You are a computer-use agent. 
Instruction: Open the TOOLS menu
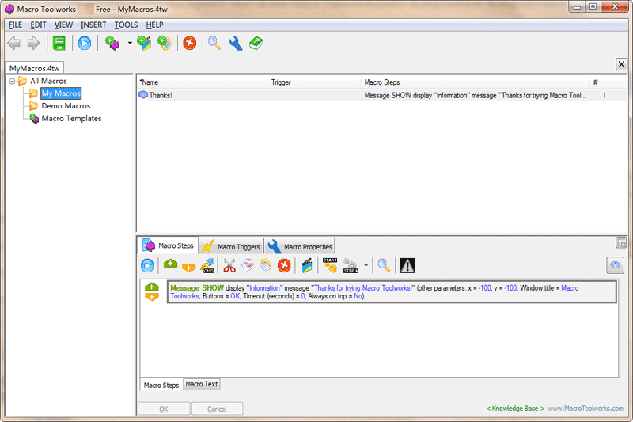point(126,25)
